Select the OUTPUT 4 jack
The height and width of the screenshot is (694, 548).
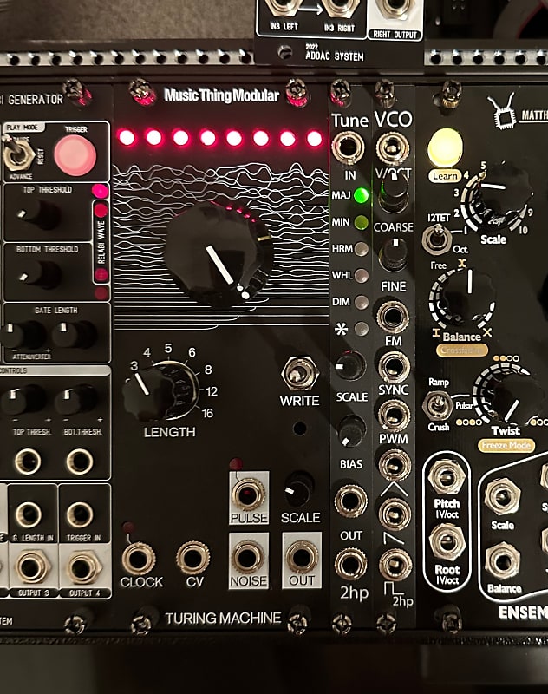coord(83,567)
